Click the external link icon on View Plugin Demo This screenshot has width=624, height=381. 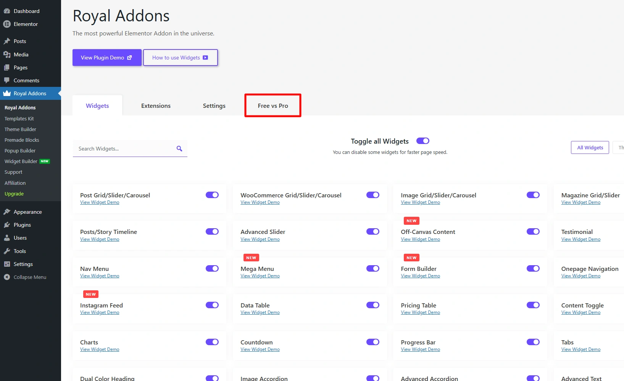(129, 58)
